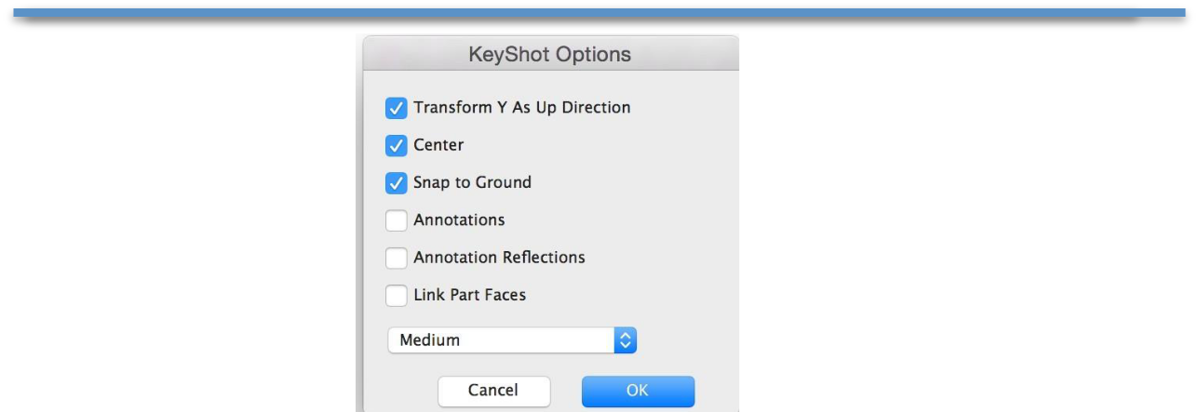Click the Annotations label text
Image resolution: width=1199 pixels, height=412 pixels.
pos(459,220)
